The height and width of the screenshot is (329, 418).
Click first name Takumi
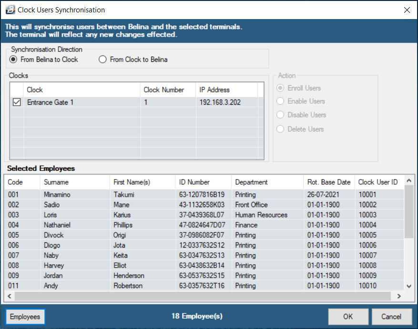124,194
